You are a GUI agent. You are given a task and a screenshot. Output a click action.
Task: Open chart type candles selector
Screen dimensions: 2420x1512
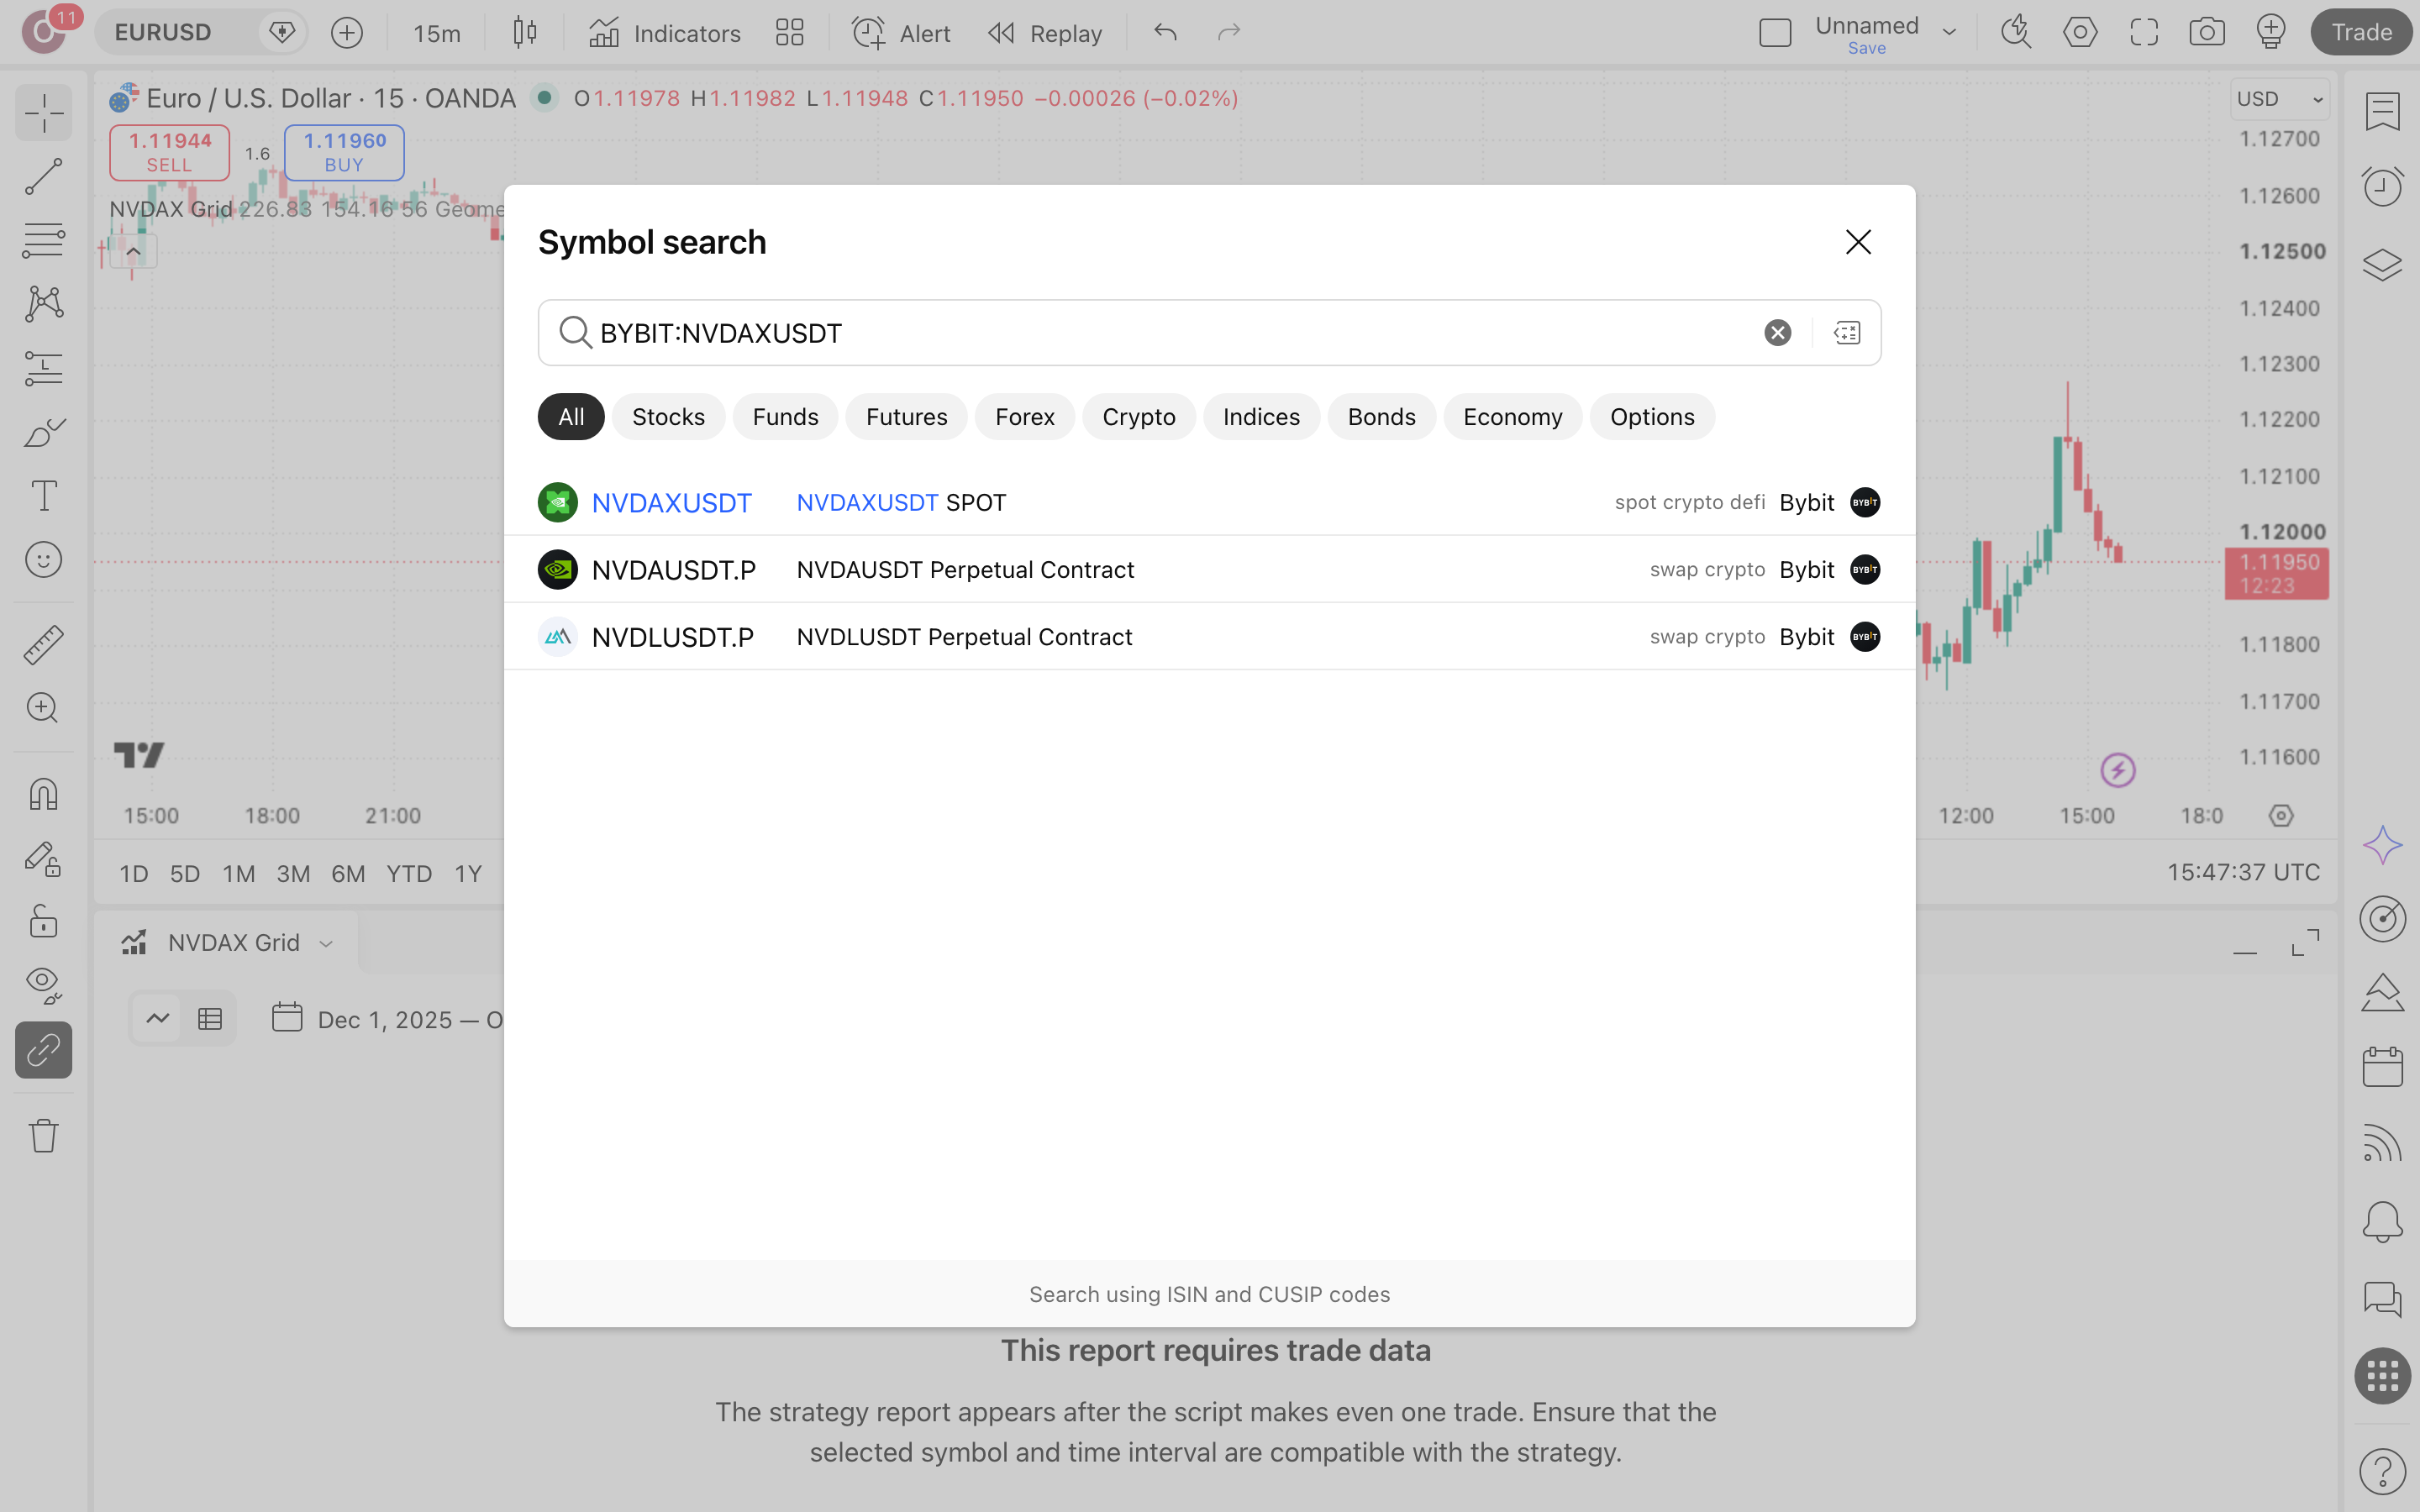(x=524, y=33)
